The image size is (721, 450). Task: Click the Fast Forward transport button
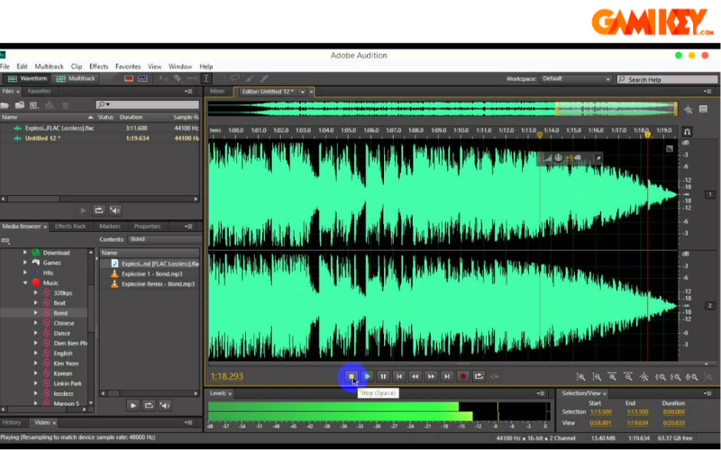[431, 376]
